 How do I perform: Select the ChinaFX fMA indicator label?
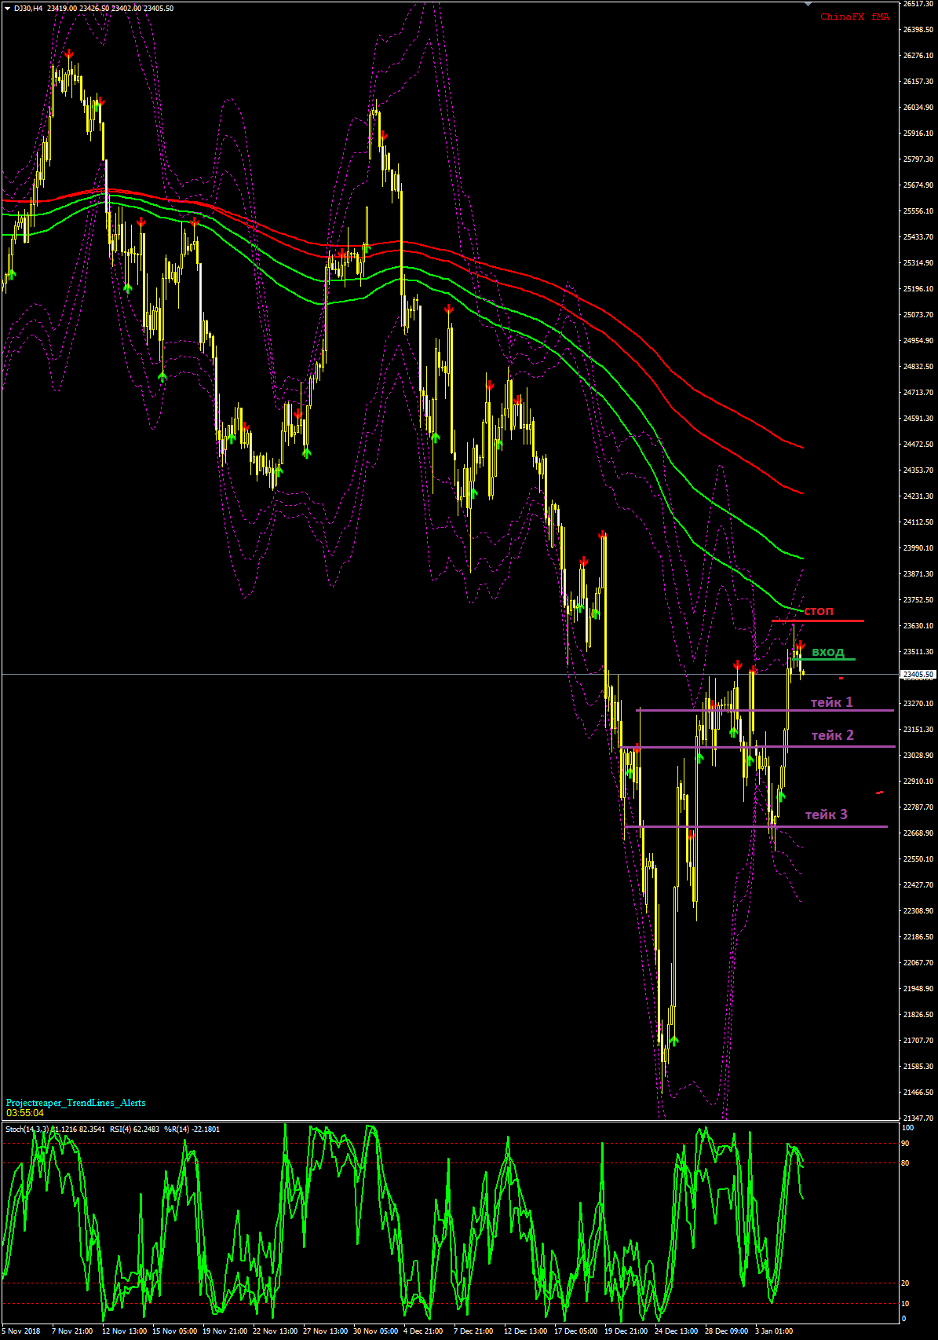(855, 17)
